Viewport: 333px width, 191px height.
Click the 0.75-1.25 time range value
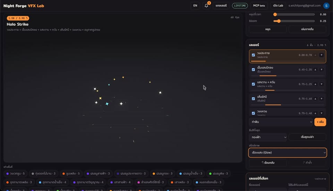tap(305, 84)
